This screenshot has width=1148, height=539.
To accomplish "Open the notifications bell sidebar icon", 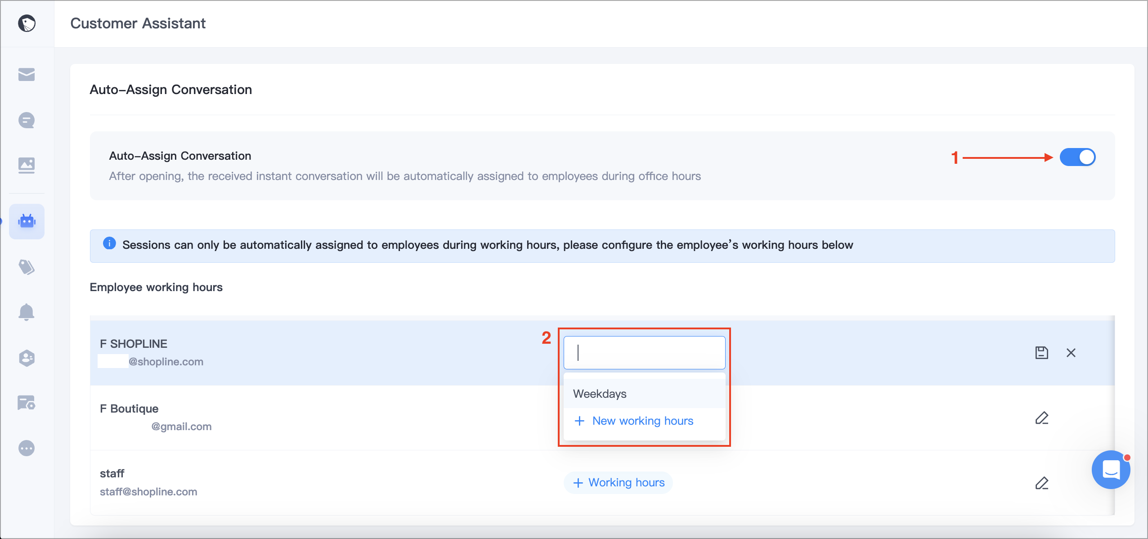I will point(27,312).
